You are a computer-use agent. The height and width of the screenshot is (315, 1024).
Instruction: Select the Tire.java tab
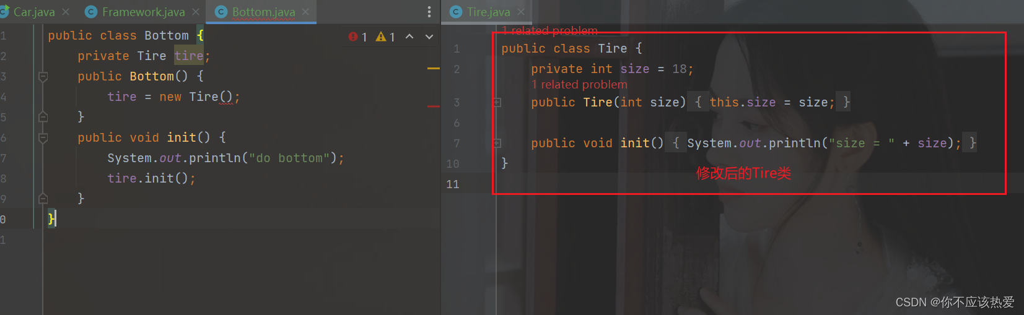tap(488, 12)
